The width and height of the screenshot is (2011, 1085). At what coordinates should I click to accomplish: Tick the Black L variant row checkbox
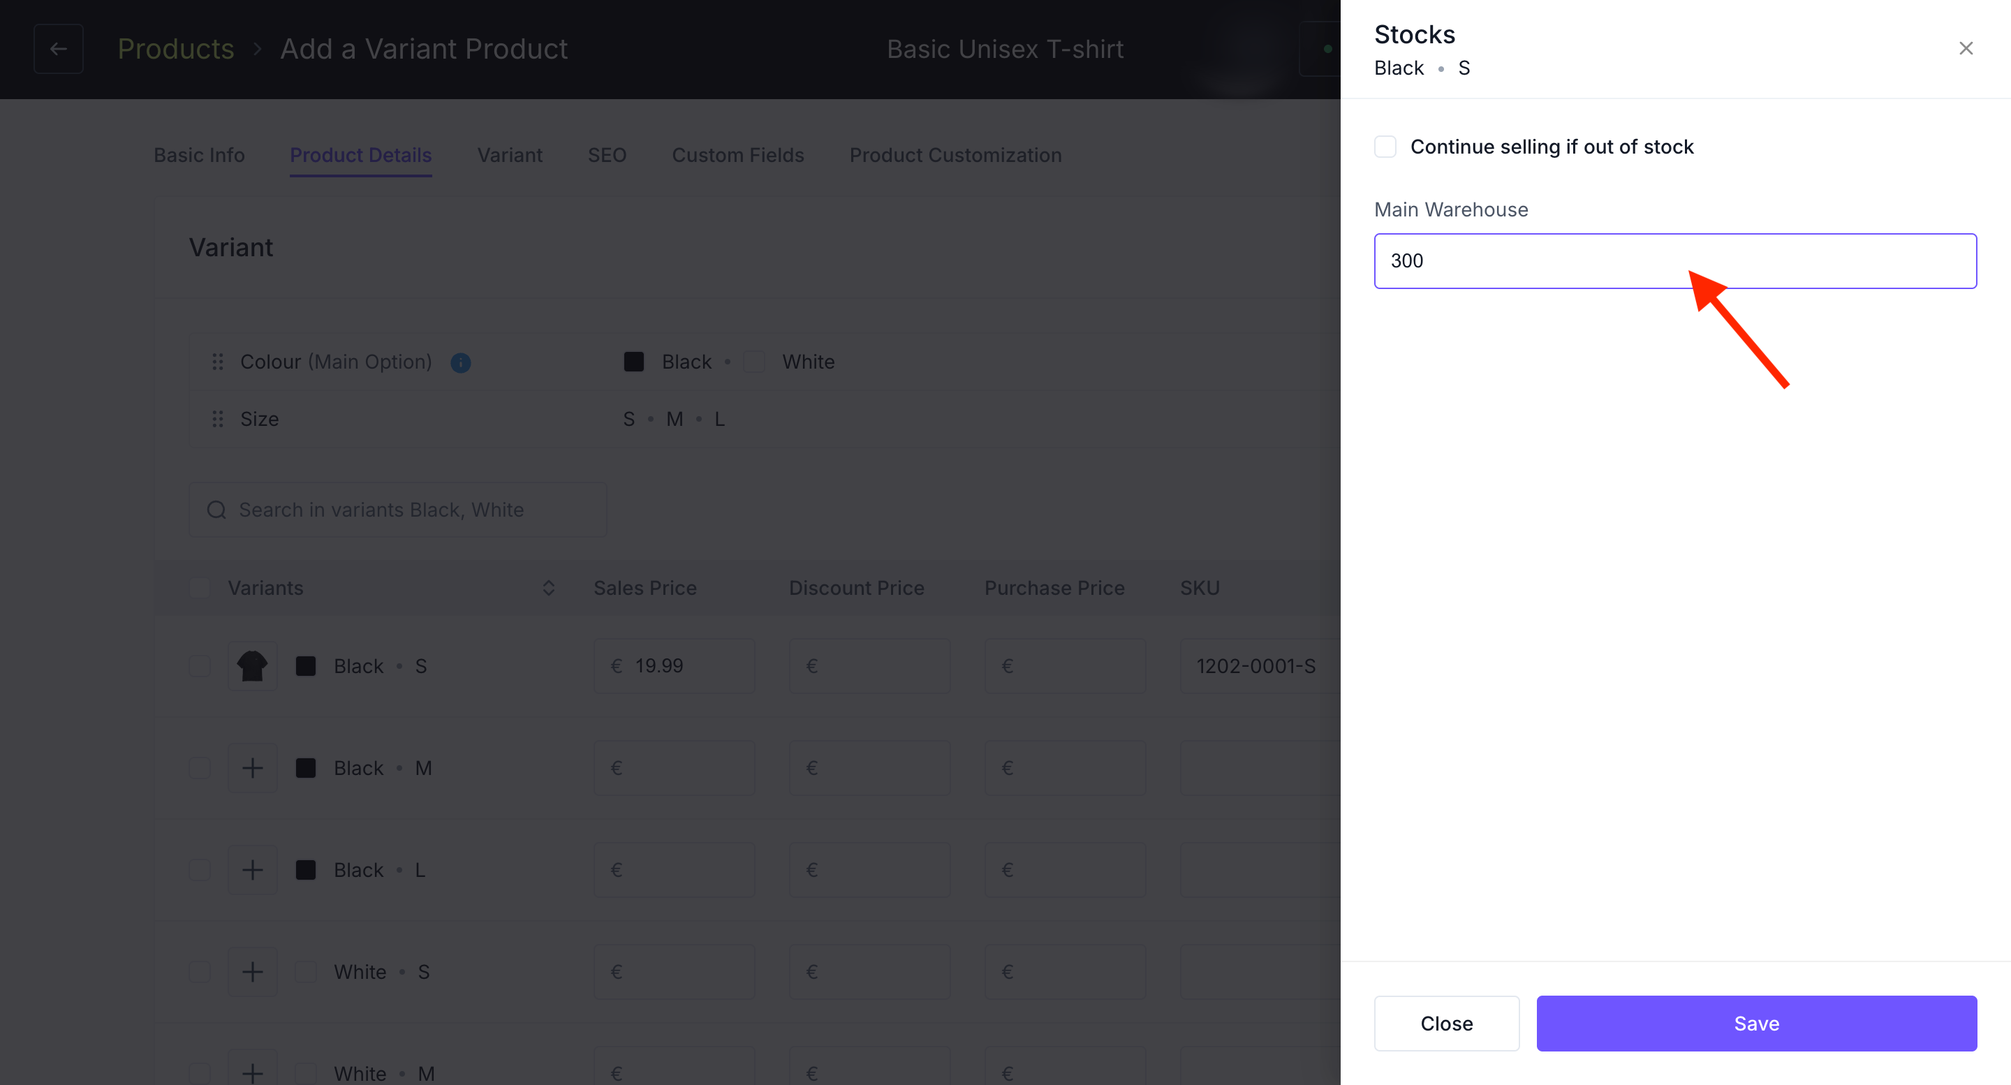point(200,869)
